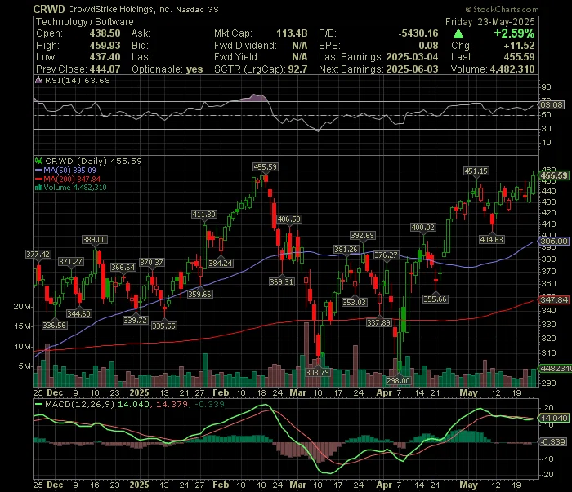This screenshot has width=572, height=492.
Task: Click the 20M volume axis label
Action: (x=23, y=307)
